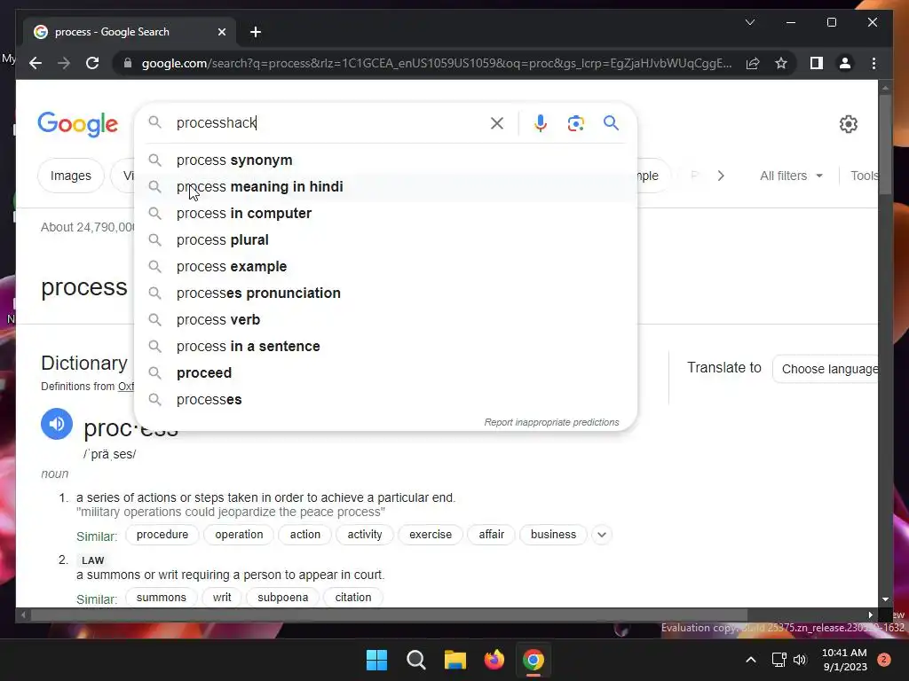
Task: Click the similar word subpoena
Action: (282, 597)
